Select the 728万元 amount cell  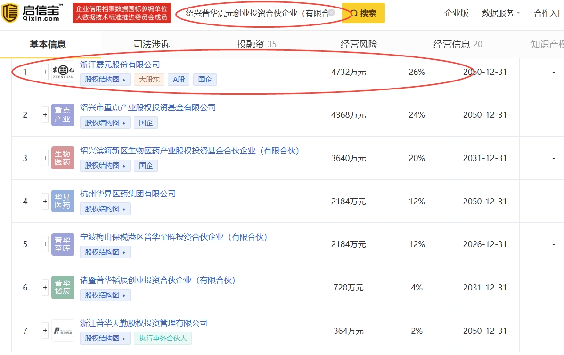pos(348,288)
